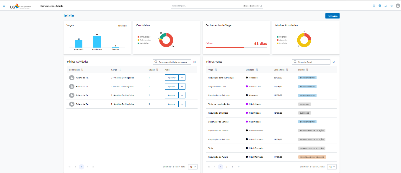Open Minhas Atividades items-per-page dropdown

tap(193, 167)
